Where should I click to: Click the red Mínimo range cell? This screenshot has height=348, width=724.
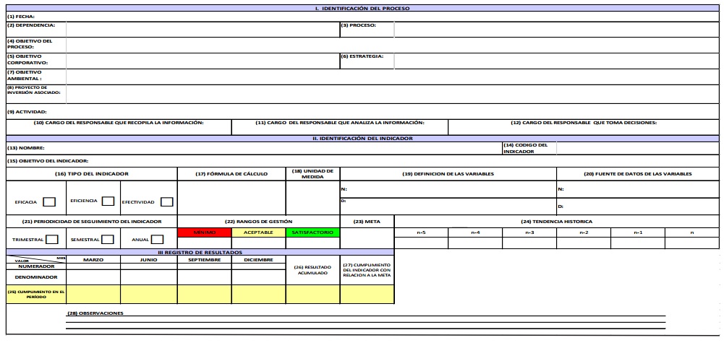coord(205,232)
